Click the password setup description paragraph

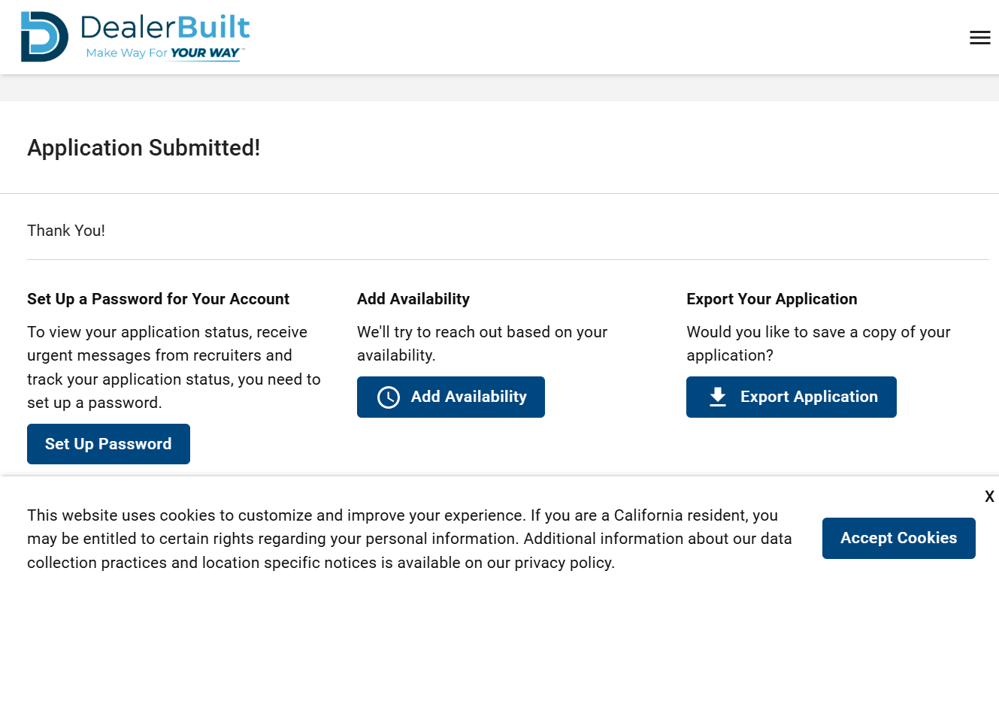174,367
